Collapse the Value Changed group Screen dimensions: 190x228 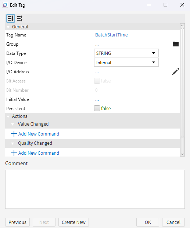pos(12,124)
